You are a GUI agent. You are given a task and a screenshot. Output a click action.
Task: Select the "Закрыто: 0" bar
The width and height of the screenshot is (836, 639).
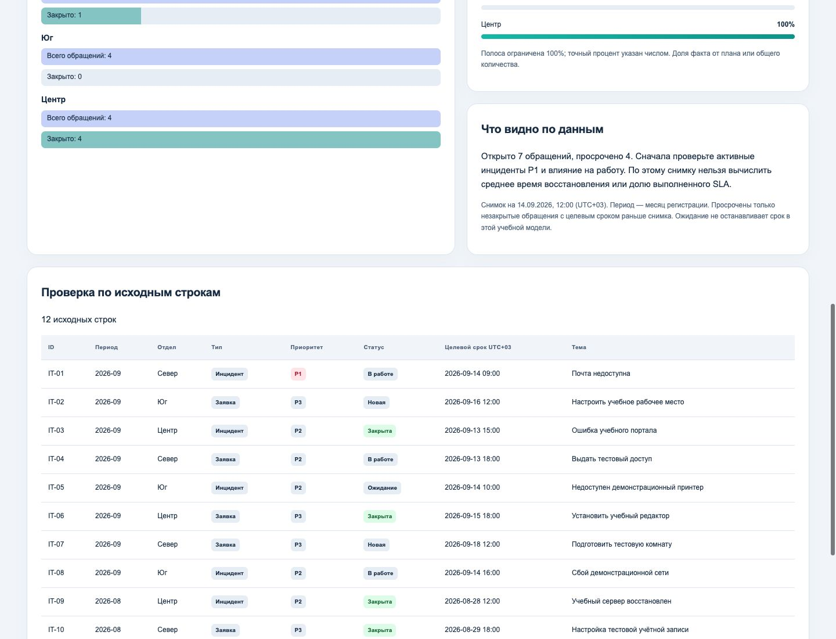pyautogui.click(x=241, y=77)
